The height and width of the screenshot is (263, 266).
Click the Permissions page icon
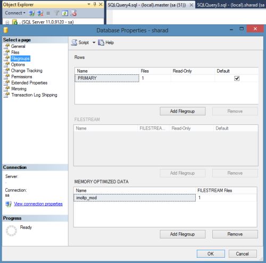tap(6, 77)
